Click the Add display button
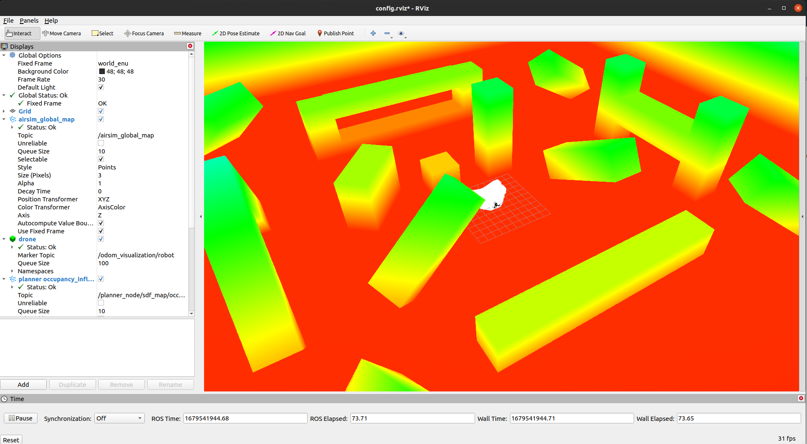807x444 pixels. click(24, 384)
